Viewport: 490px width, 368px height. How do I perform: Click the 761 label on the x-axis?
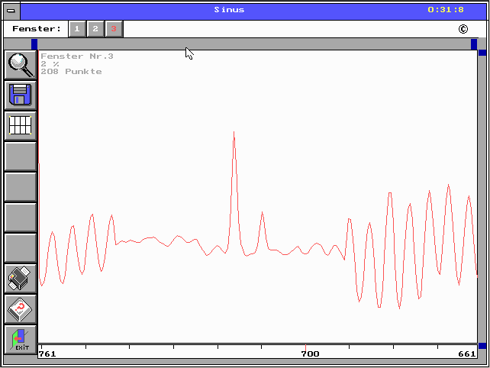(47, 354)
